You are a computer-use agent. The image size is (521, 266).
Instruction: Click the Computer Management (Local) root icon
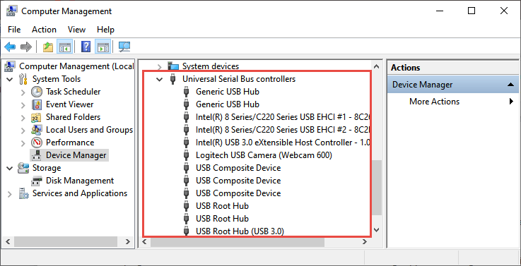click(10, 66)
